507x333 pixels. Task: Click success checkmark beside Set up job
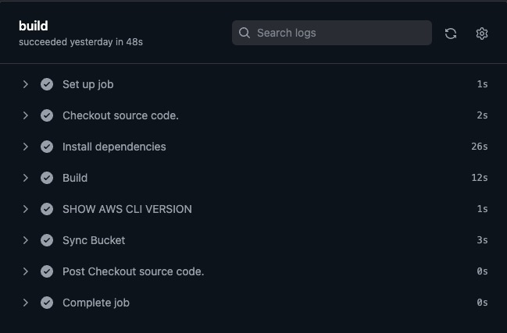(47, 84)
